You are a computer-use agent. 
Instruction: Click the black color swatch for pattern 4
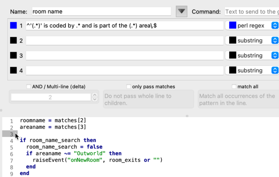pos(14,70)
